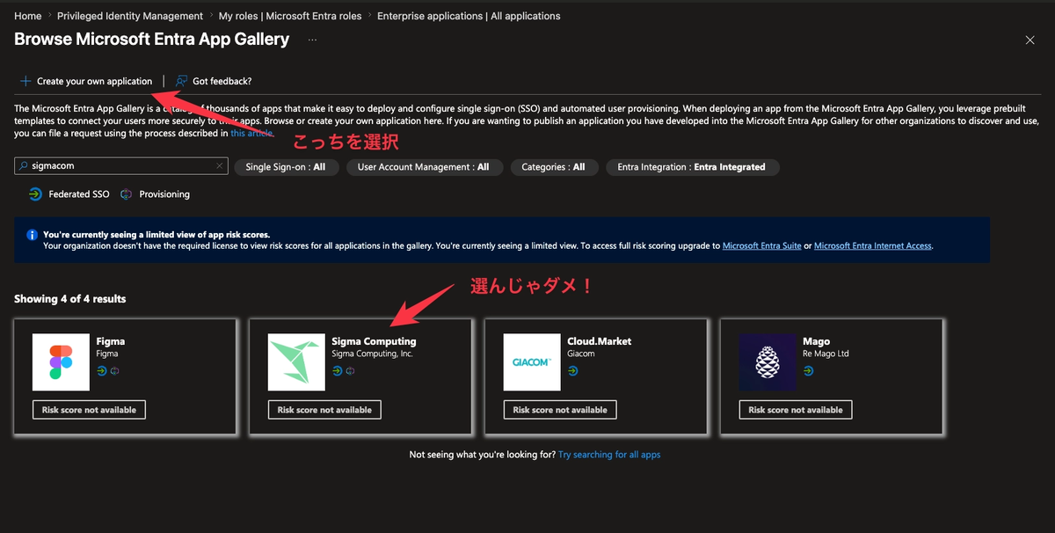Click the search field containing sigmacom

point(121,166)
